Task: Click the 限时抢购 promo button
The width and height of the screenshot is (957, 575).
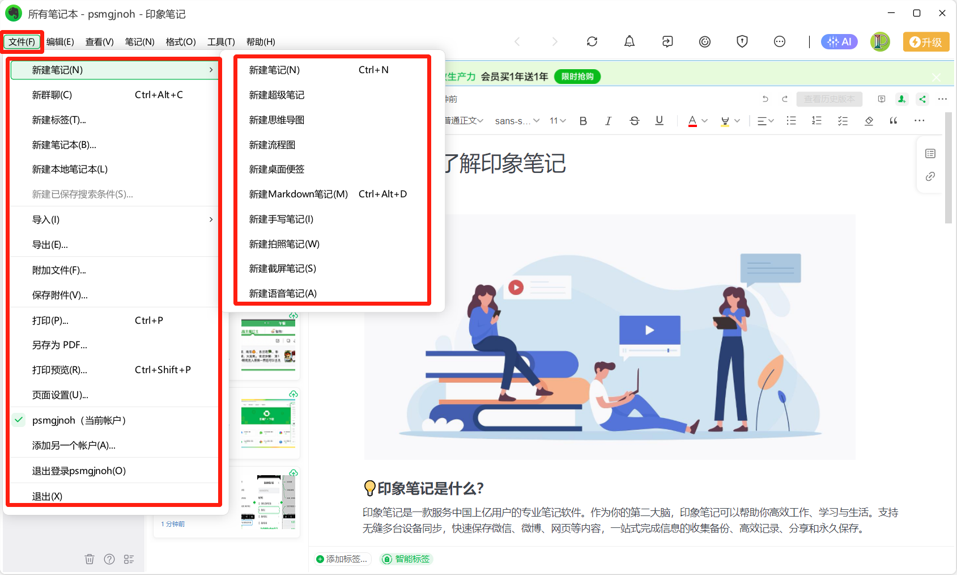Action: click(x=577, y=77)
